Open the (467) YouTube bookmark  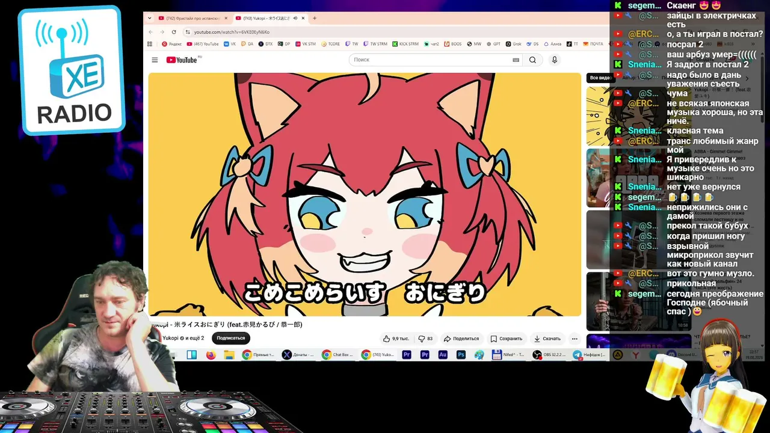[203, 44]
